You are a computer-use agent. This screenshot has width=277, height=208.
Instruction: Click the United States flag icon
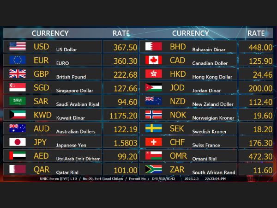(18, 47)
